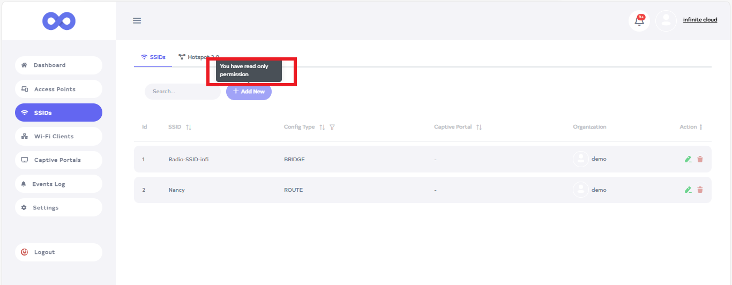Switch to the Hotspot 2.0 tab
This screenshot has width=732, height=285.
pyautogui.click(x=199, y=57)
